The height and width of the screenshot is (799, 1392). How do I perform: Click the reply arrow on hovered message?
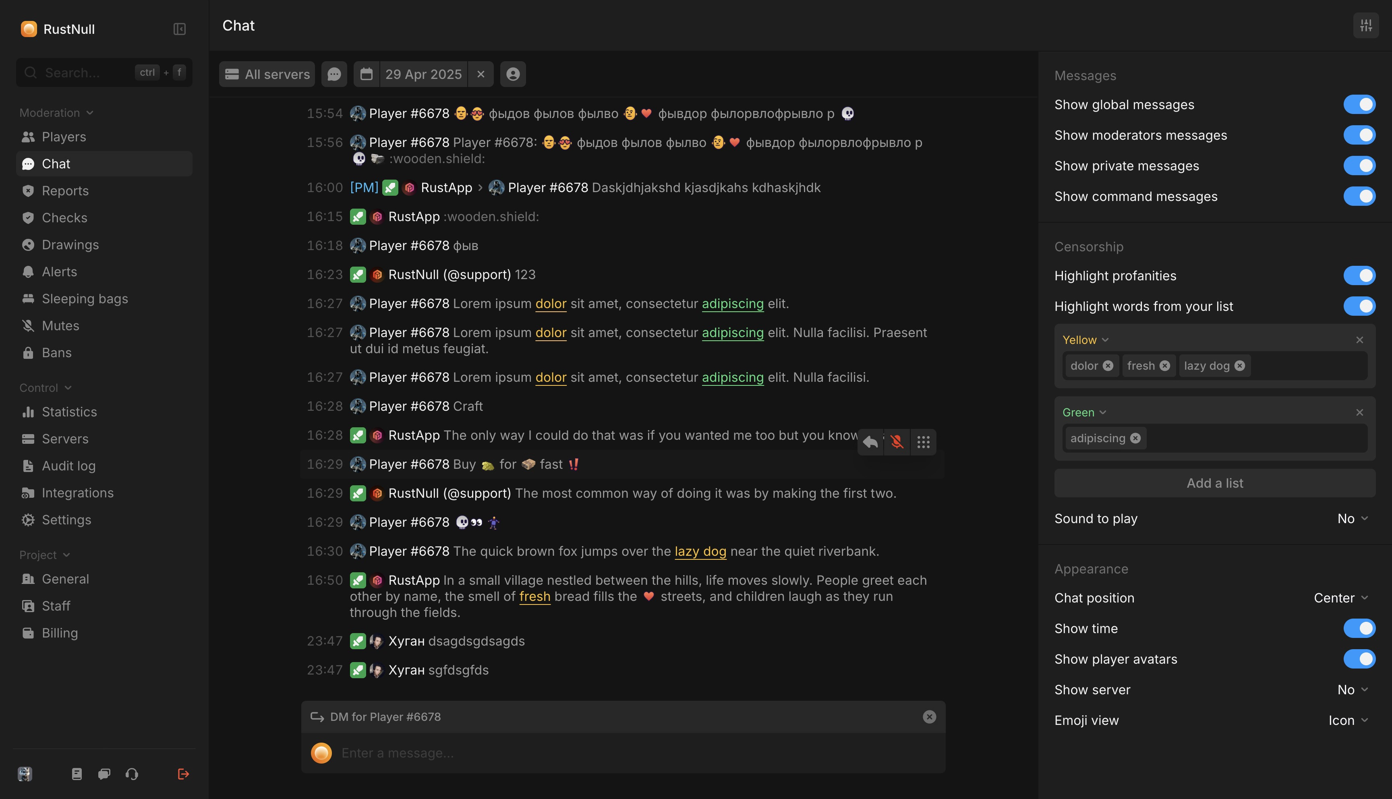click(x=870, y=442)
